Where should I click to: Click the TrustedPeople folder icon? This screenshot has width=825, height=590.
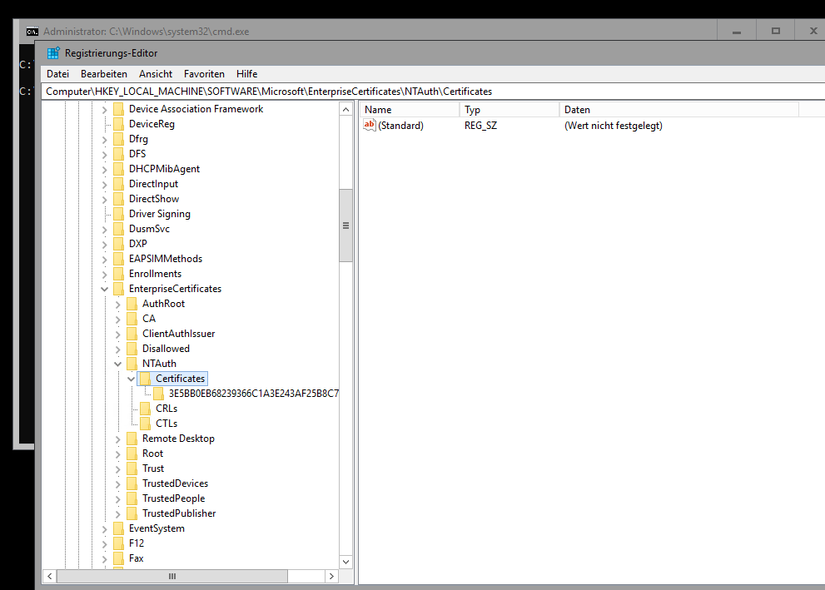click(x=132, y=498)
